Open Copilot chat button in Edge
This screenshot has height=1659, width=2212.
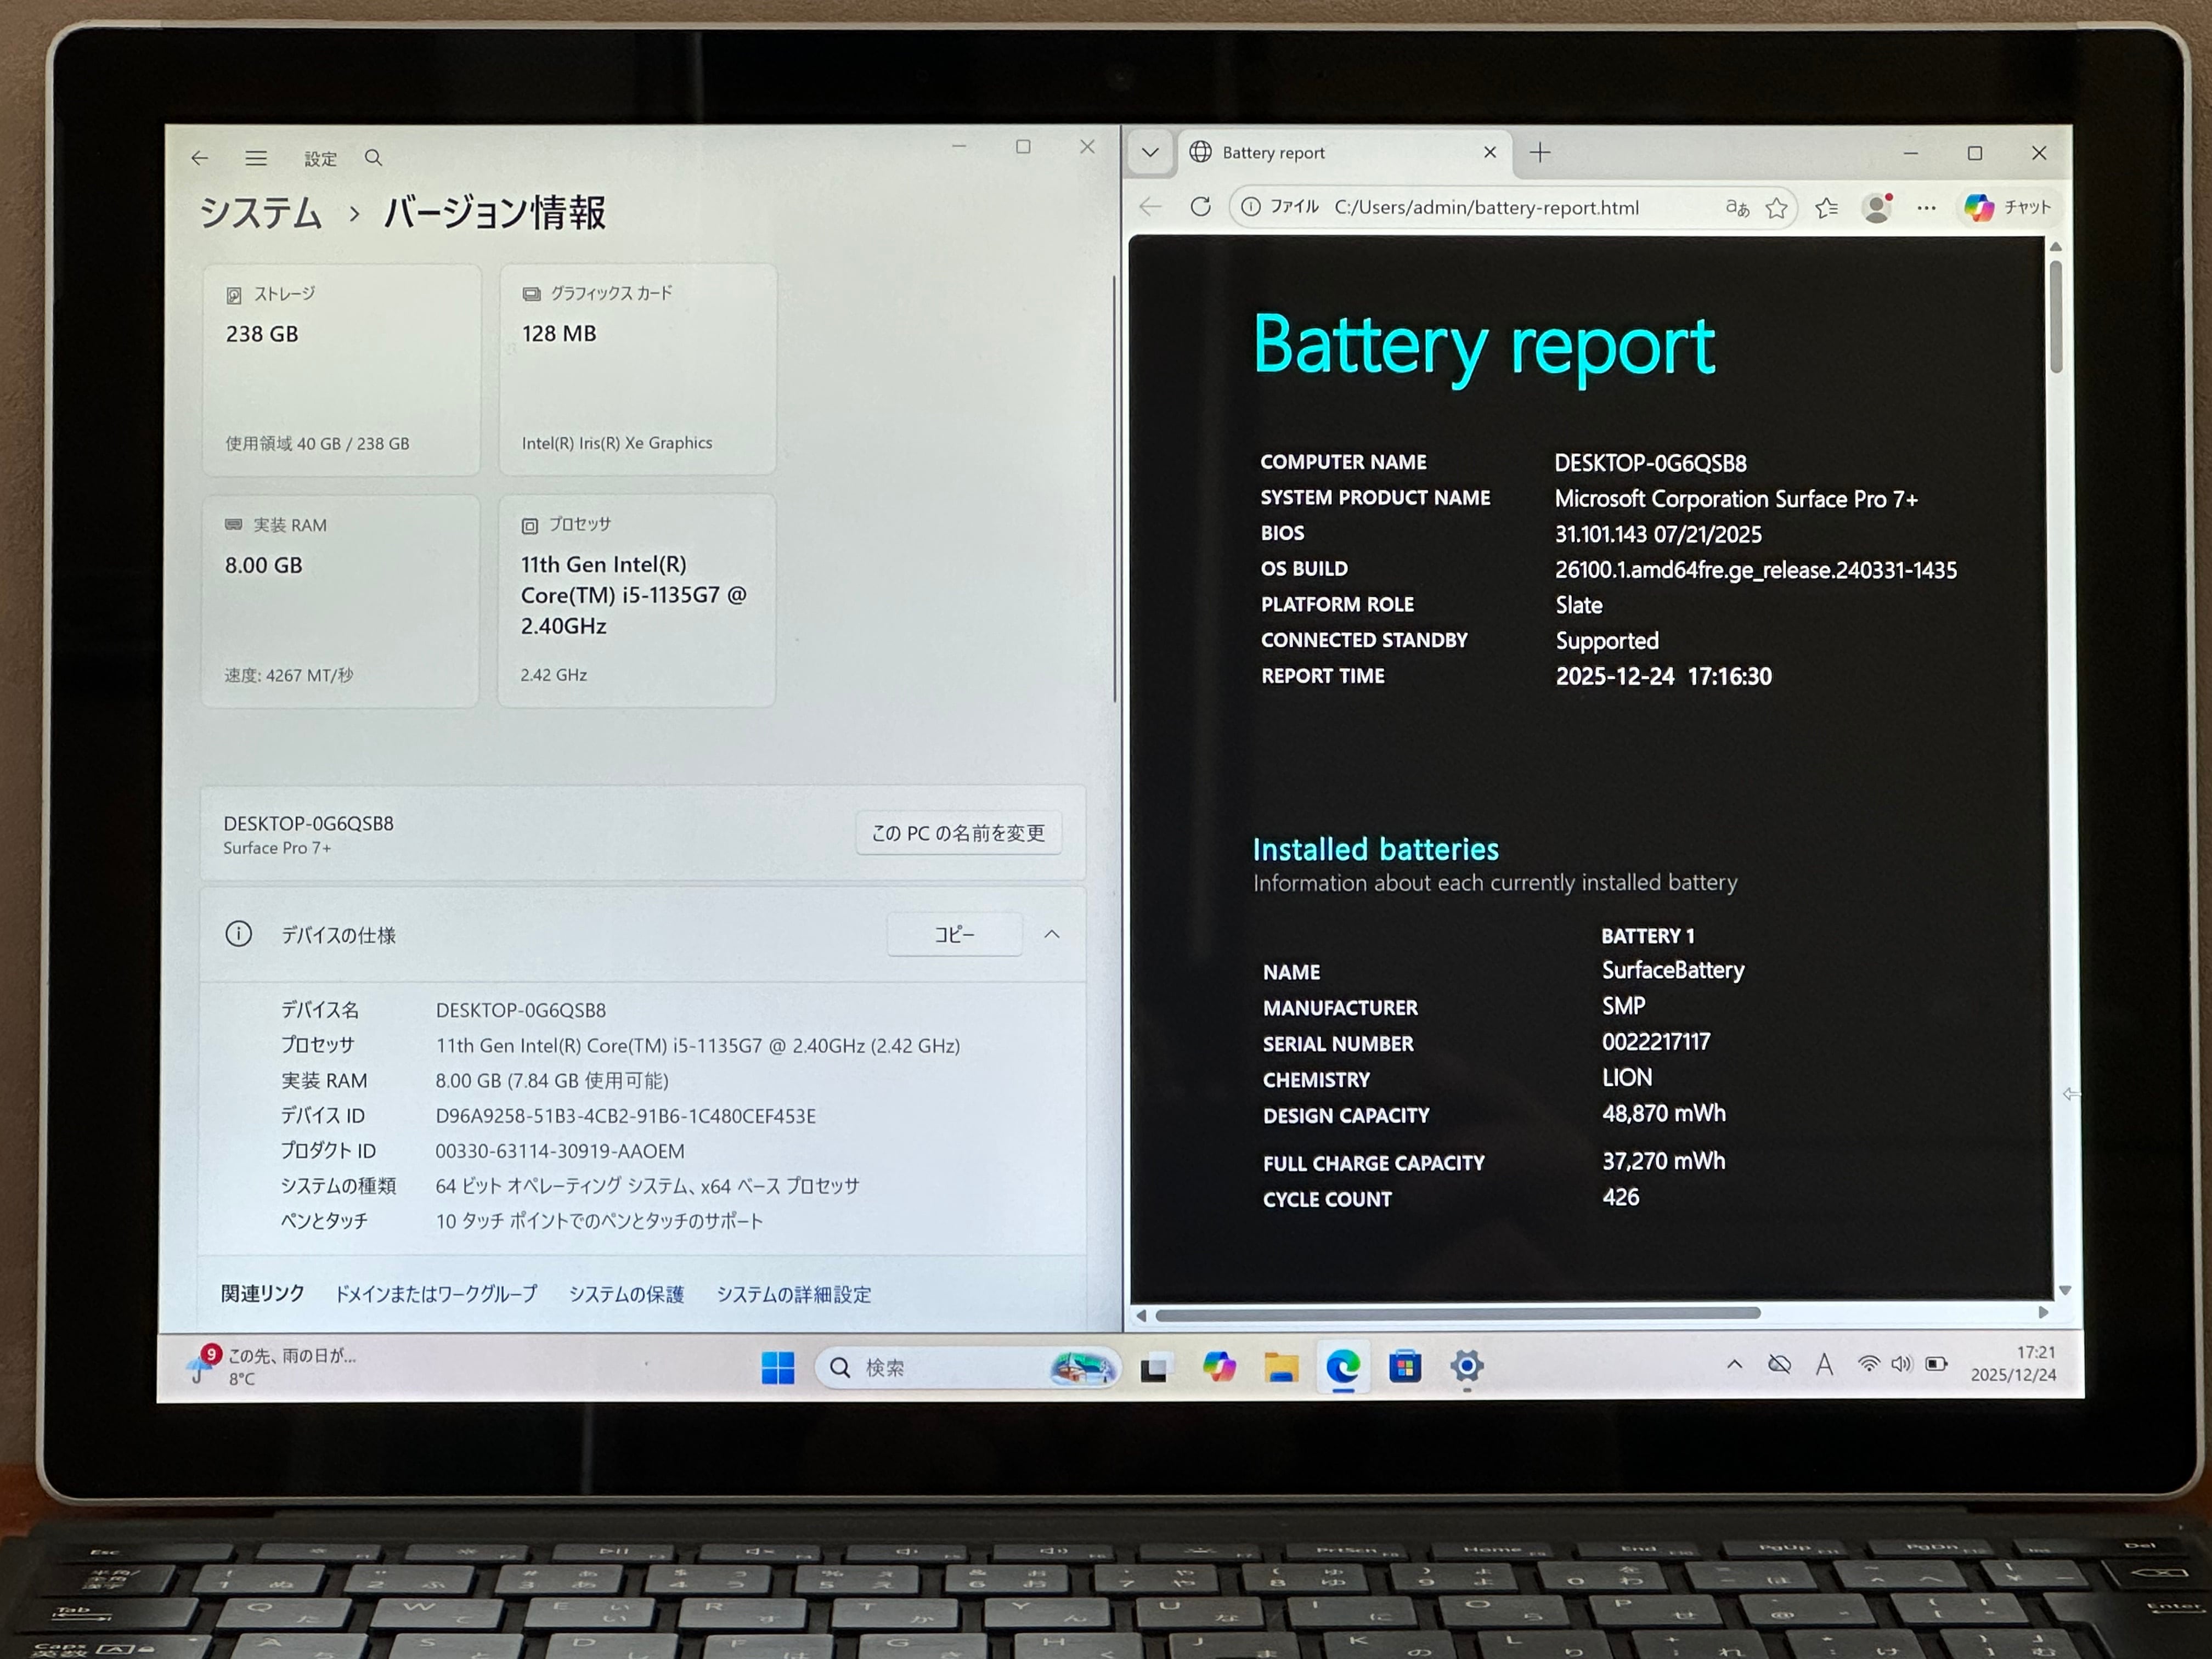pos(2008,208)
